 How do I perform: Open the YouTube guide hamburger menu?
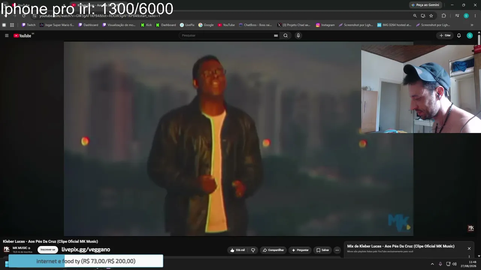pos(6,36)
